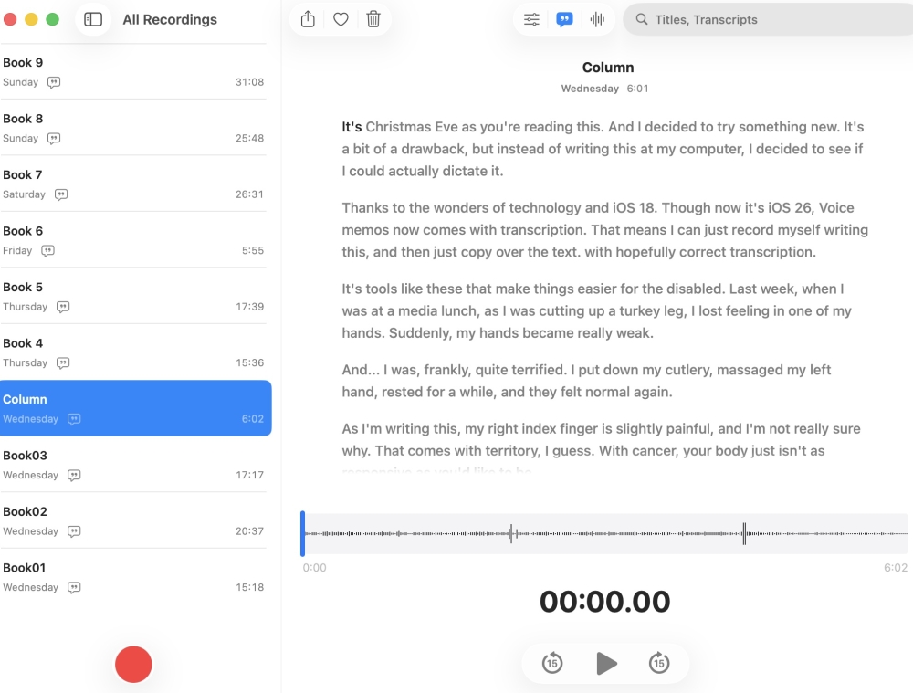
Task: Start a new recording with red button
Action: 133,664
